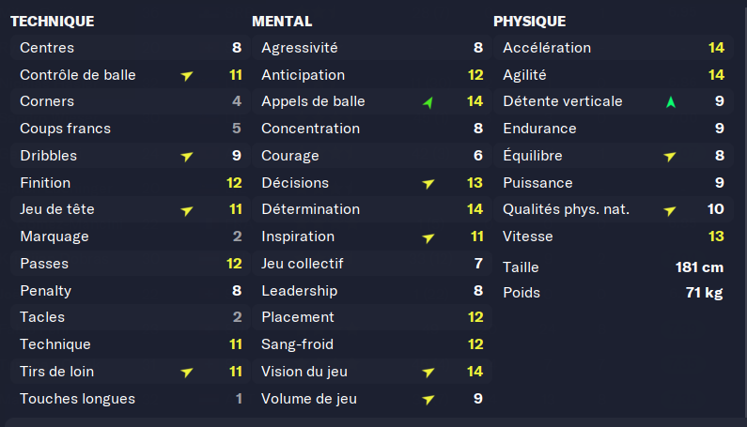Click the yellow arrow beside Qualités phys. nat.
This screenshot has width=747, height=427.
coord(670,210)
